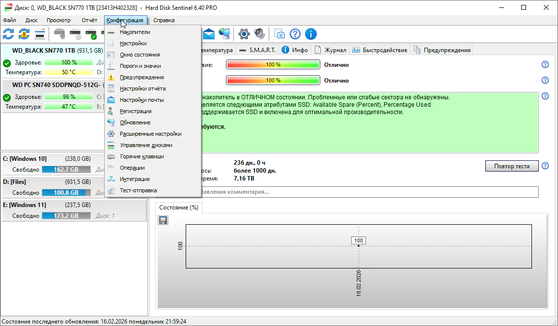Click the refresh disk status icon
The image size is (558, 326).
[8, 34]
